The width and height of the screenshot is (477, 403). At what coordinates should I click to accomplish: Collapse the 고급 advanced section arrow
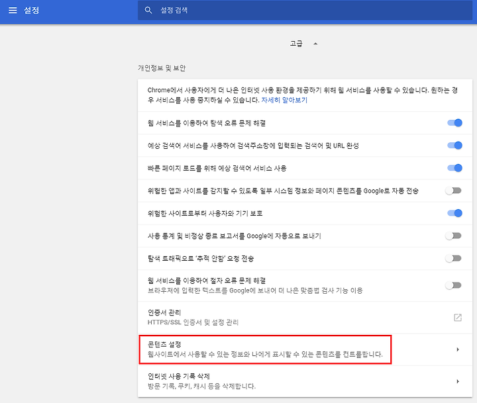pos(315,44)
